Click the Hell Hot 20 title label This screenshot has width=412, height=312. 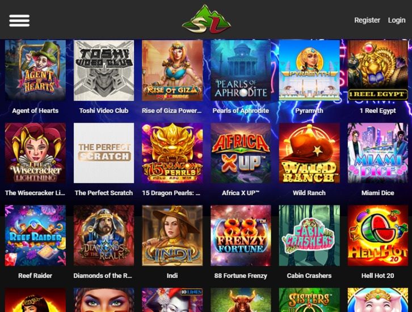[x=377, y=276]
